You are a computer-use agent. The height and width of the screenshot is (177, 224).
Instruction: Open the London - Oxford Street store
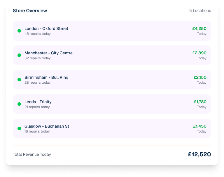46,28
